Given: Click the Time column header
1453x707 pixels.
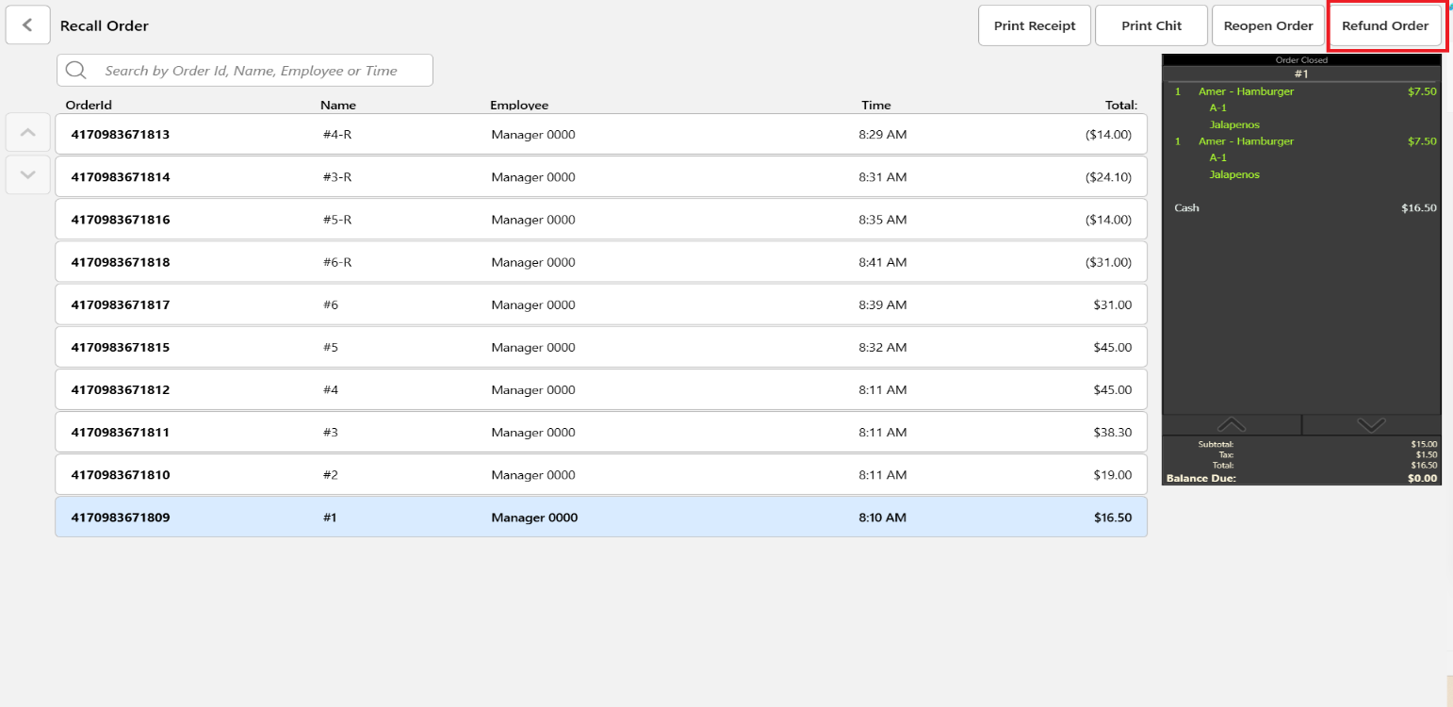Looking at the screenshot, I should pos(875,105).
